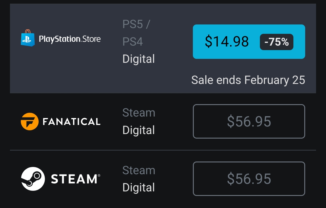Click the PlayStation Store wordmark text

[x=70, y=39]
